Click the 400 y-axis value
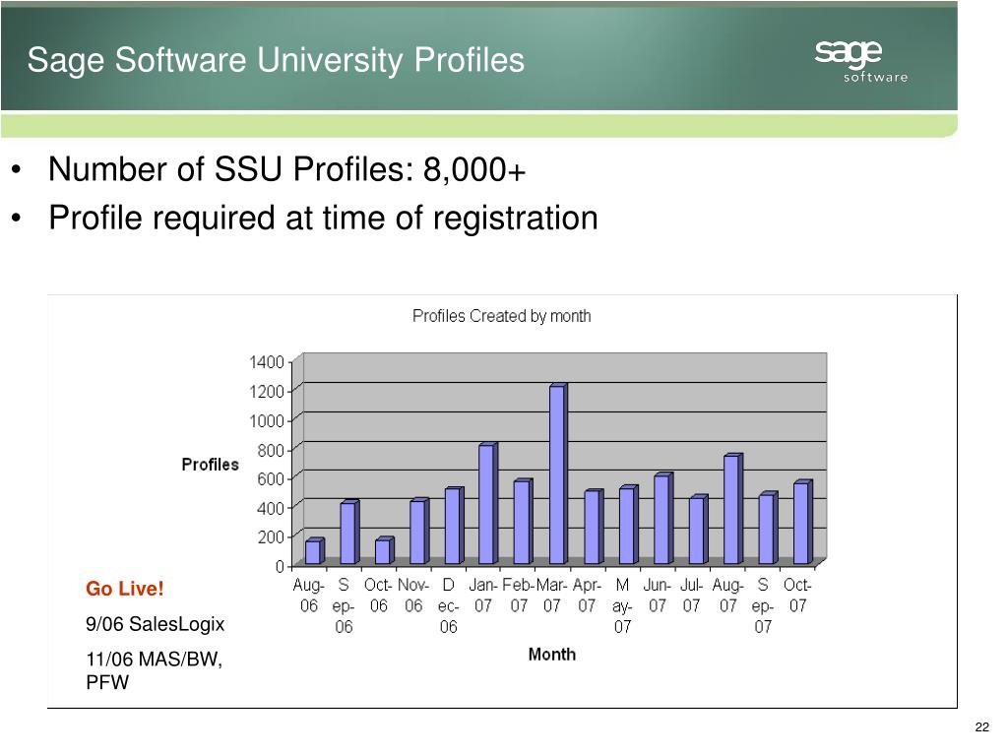The height and width of the screenshot is (756, 1008). 271,509
